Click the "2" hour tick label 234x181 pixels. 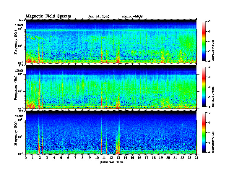click(x=40, y=158)
